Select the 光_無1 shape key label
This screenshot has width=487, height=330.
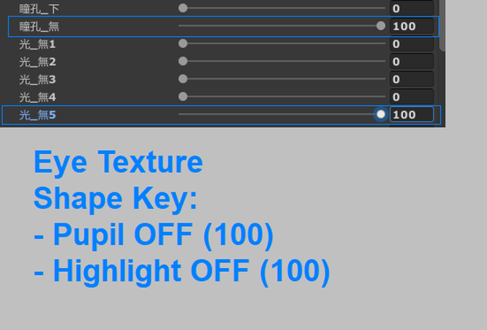click(38, 44)
